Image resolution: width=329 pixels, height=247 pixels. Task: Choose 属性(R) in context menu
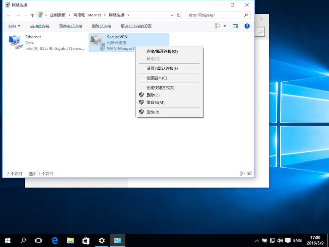[153, 112]
